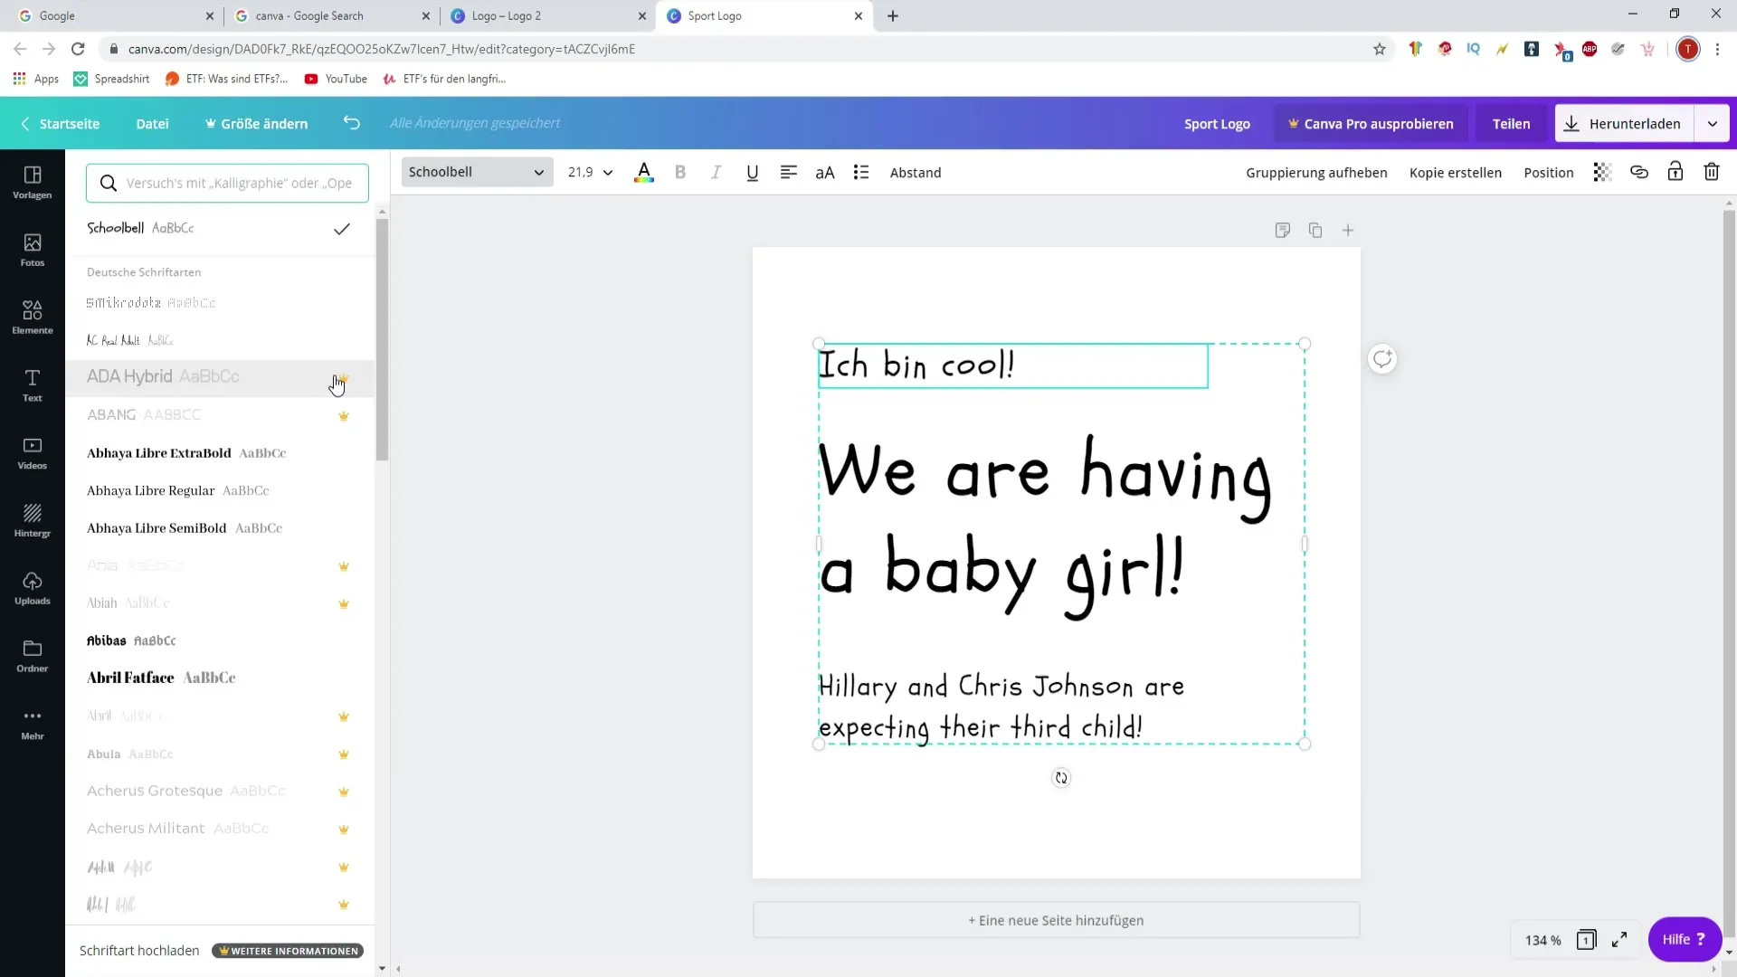1737x977 pixels.
Task: Open the Ordner sidebar panel
Action: coord(33,657)
